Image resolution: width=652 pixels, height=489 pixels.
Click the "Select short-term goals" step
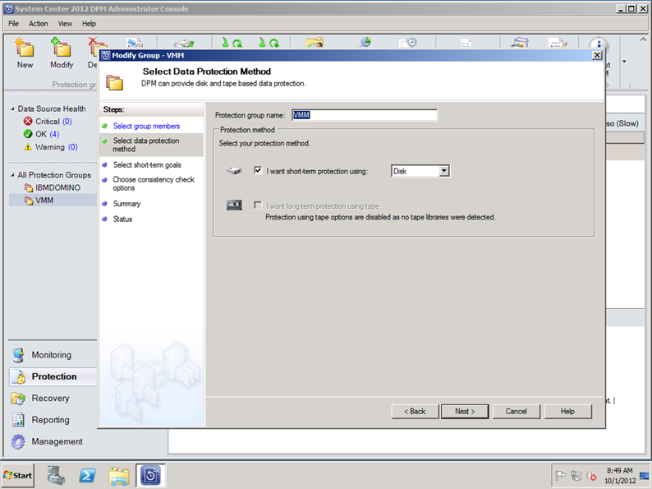tap(147, 165)
